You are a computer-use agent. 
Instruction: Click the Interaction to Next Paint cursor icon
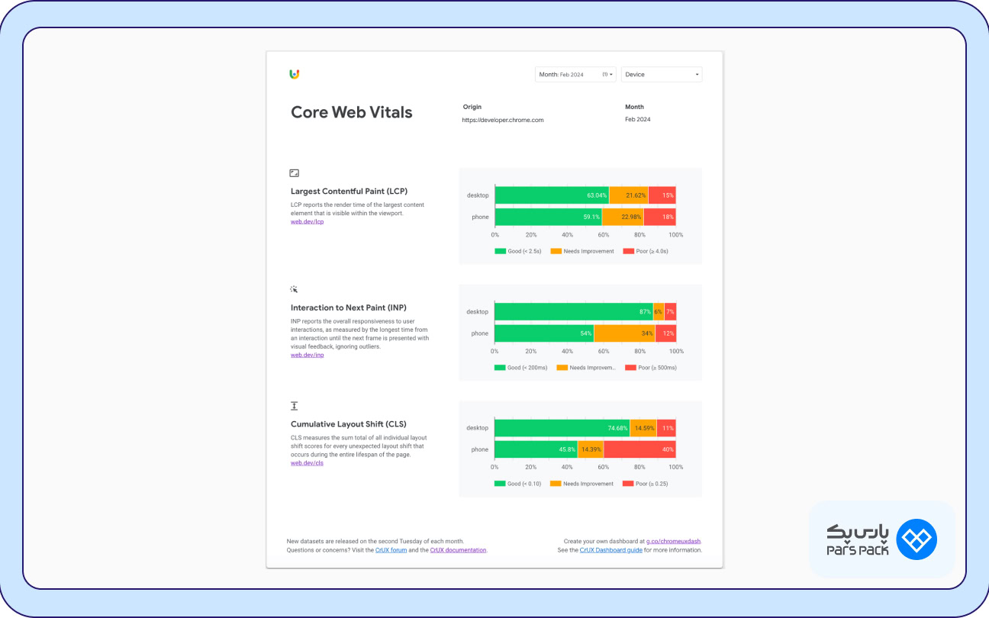point(294,289)
